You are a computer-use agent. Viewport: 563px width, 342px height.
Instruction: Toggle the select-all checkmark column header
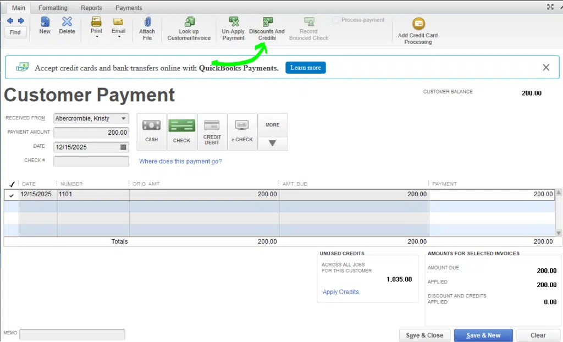pos(12,184)
